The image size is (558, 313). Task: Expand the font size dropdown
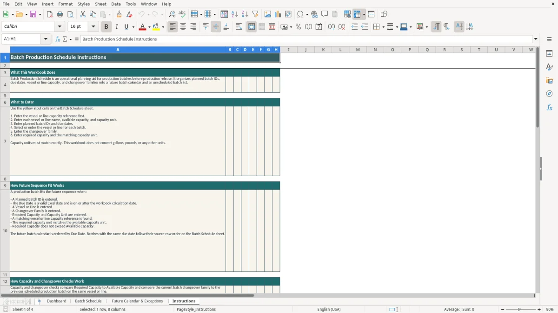(x=93, y=27)
